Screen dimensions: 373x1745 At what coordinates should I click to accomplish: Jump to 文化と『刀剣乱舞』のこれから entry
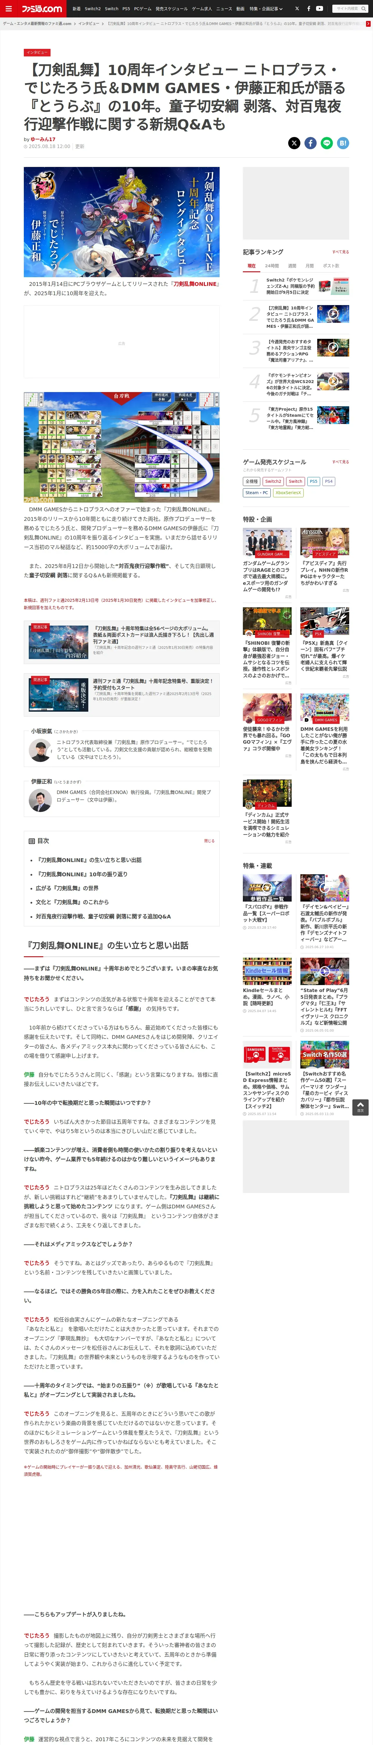click(x=72, y=902)
